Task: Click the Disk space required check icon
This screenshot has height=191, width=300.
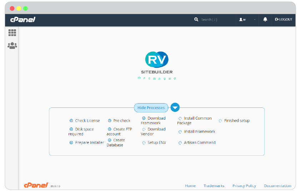Action: [71, 129]
